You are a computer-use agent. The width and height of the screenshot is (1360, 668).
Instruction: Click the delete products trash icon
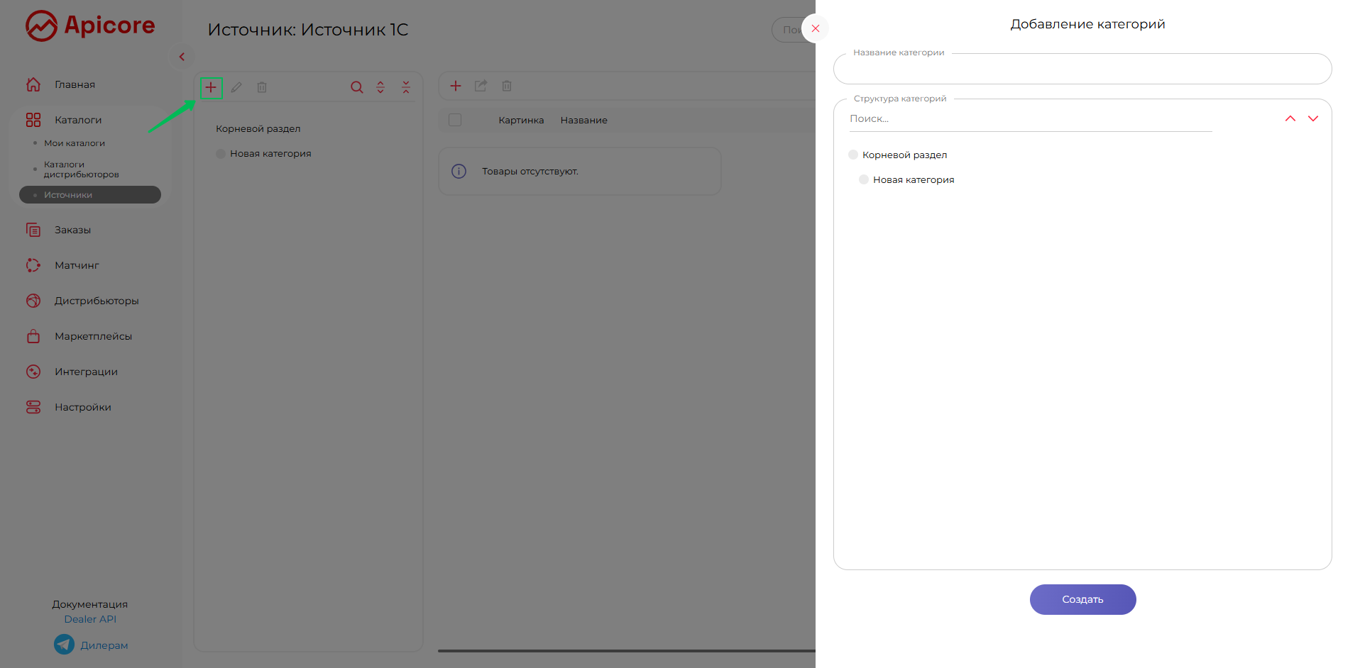(507, 86)
